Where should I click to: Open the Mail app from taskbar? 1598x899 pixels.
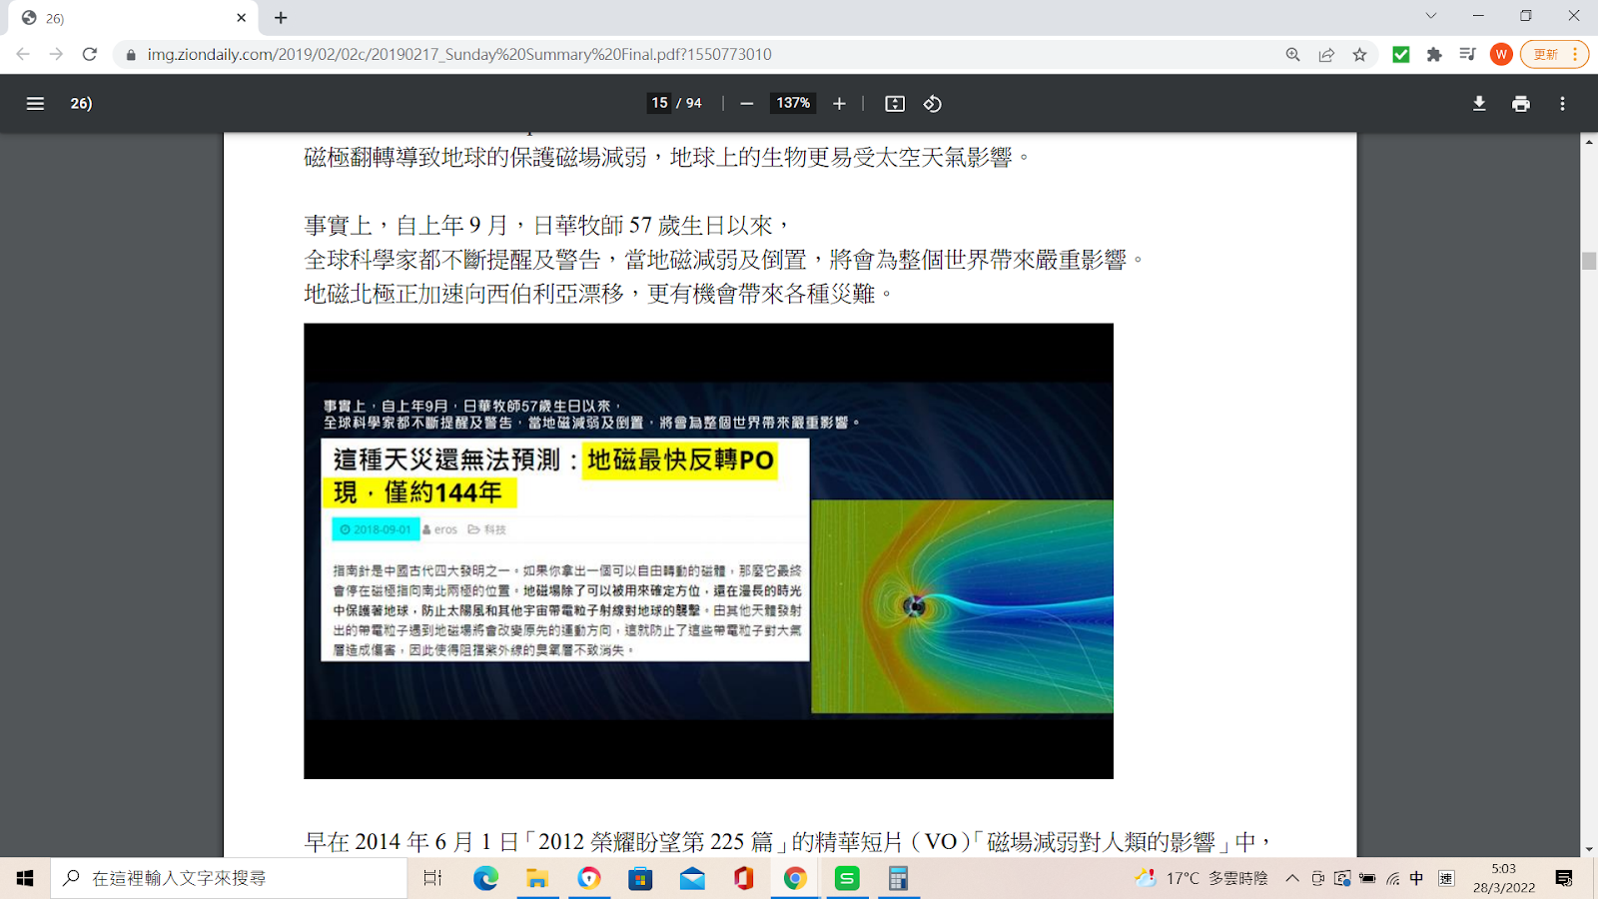pyautogui.click(x=692, y=878)
